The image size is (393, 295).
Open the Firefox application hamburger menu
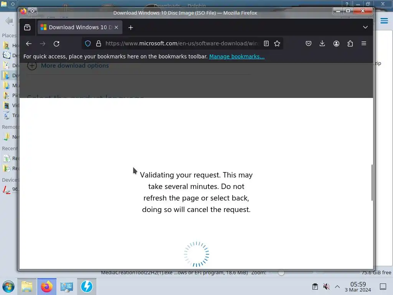point(364,43)
